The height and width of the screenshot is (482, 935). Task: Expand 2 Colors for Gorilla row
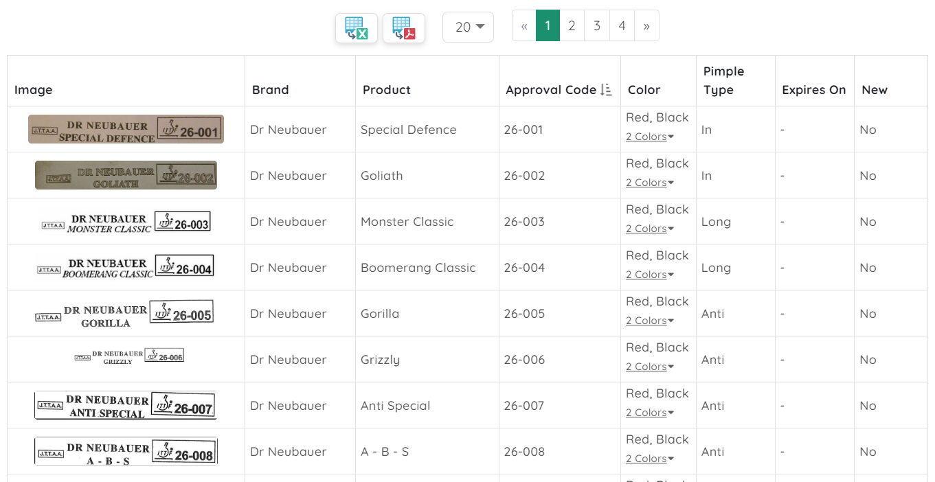pyautogui.click(x=649, y=321)
